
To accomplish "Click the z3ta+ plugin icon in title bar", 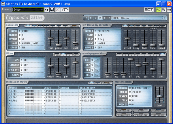I will [x=3, y=4].
